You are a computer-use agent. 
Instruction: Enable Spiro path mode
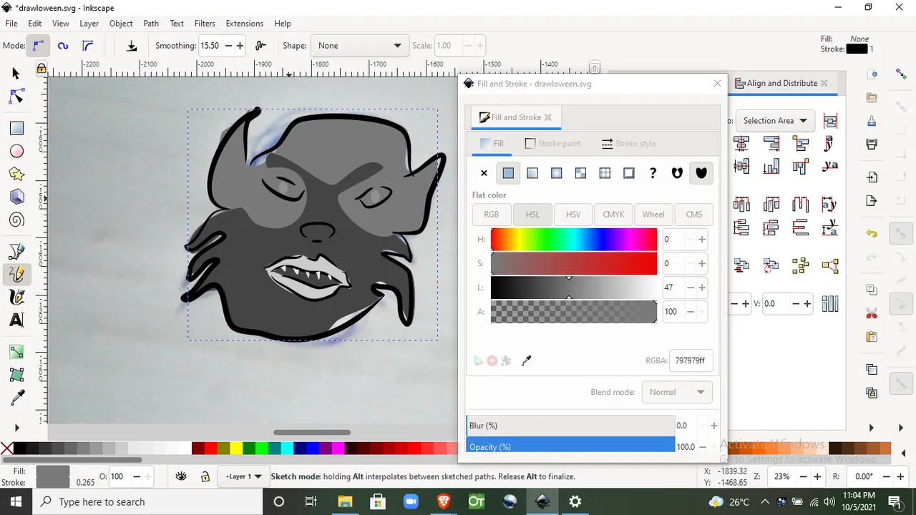[x=63, y=46]
